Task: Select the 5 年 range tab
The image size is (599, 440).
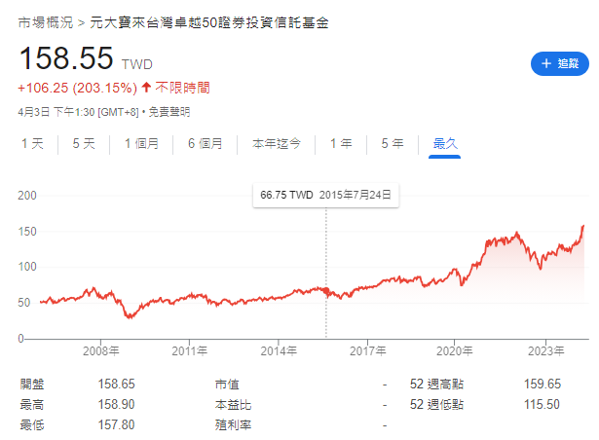Action: (393, 144)
